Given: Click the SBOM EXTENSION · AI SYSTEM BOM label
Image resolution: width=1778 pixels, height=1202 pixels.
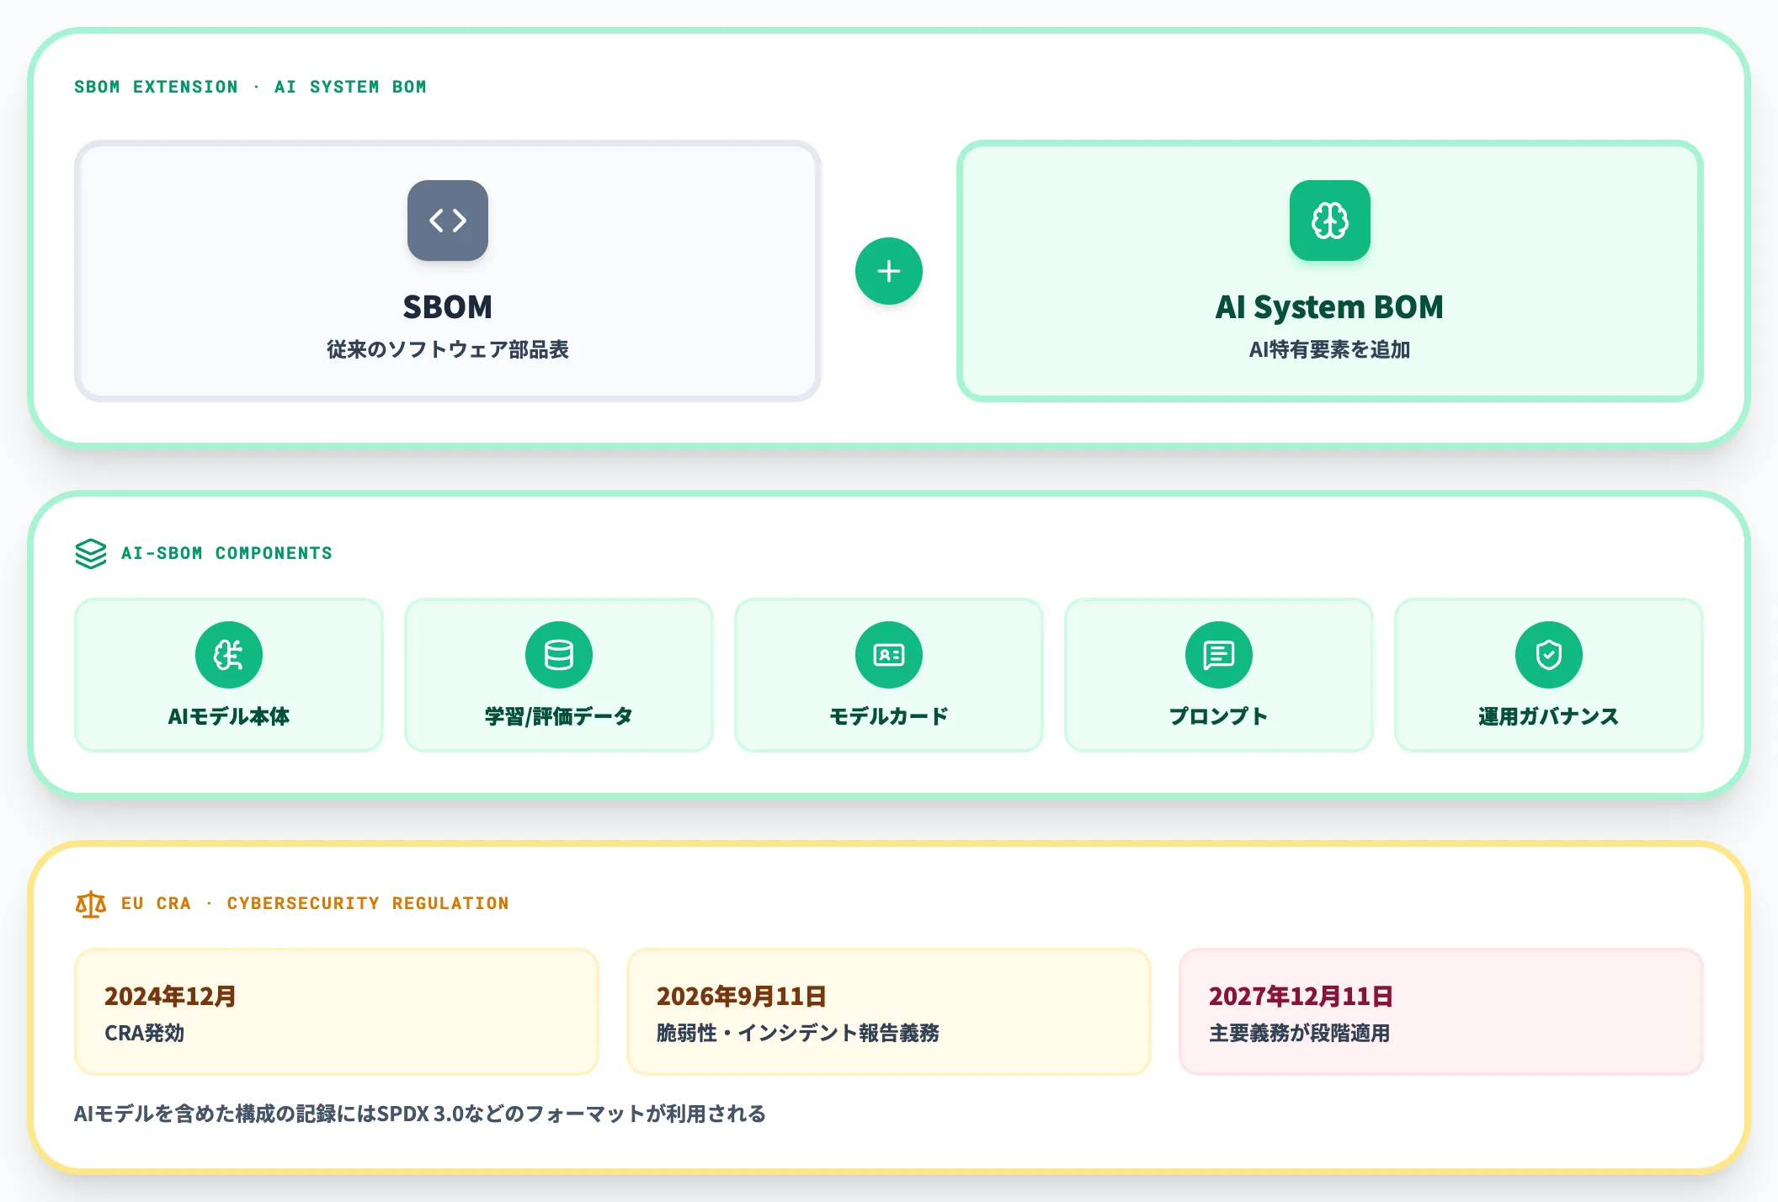Looking at the screenshot, I should (x=250, y=87).
